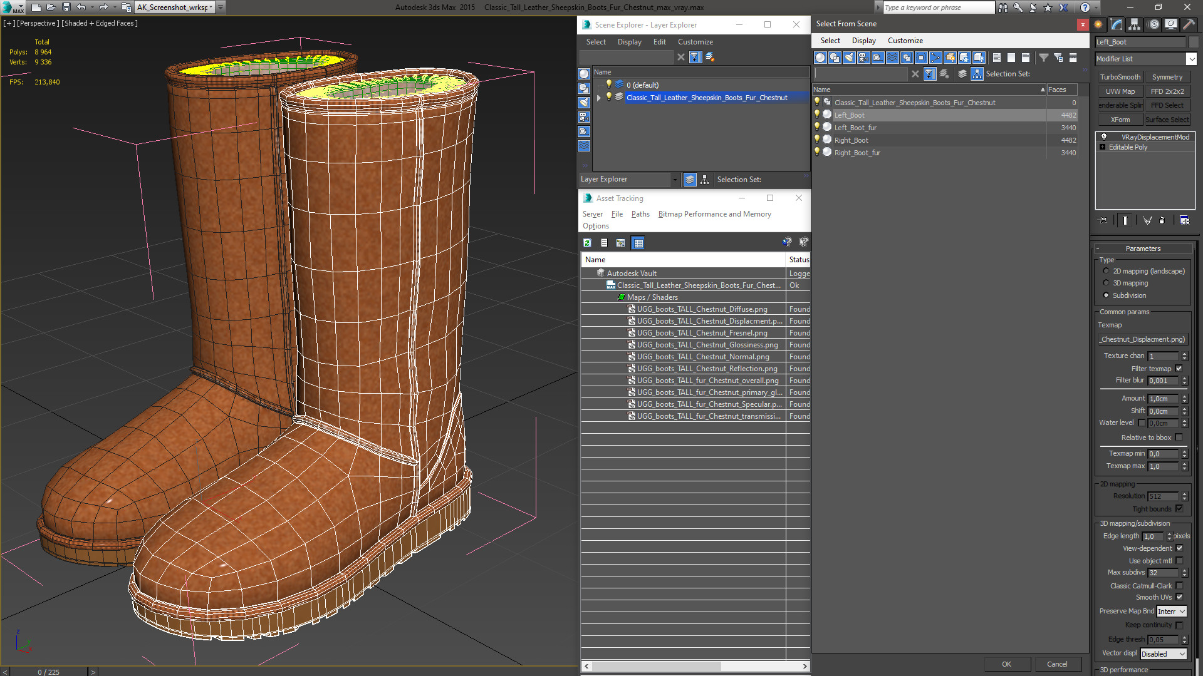Expand the 3D performance rollout
This screenshot has height=676, width=1203.
click(1124, 670)
